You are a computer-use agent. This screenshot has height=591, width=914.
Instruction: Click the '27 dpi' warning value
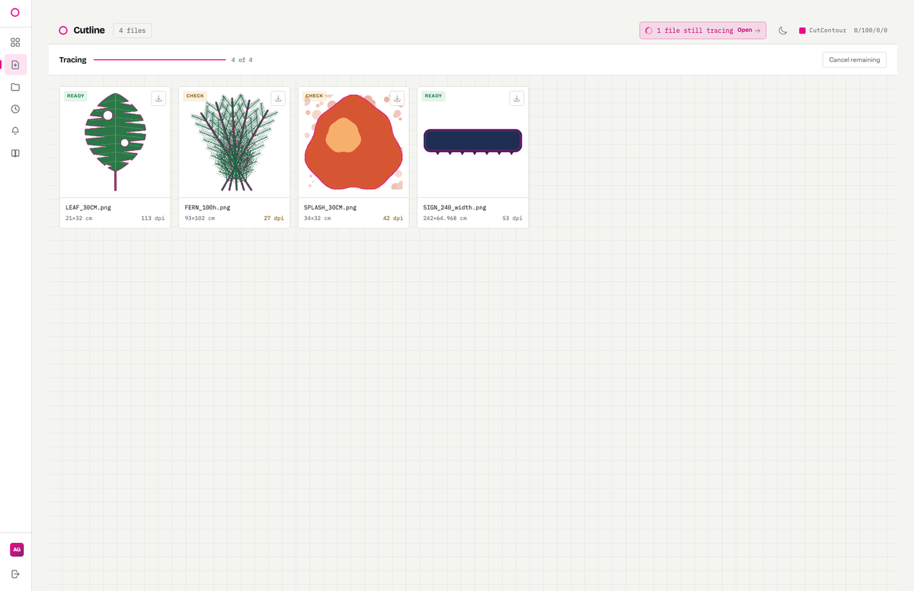273,219
